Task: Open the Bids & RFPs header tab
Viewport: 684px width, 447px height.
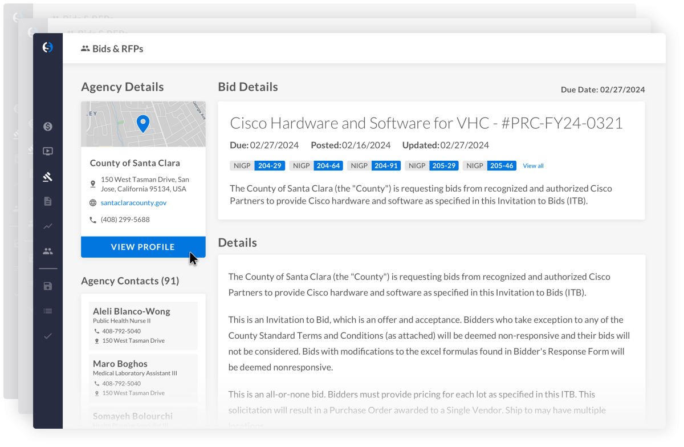Action: [112, 49]
